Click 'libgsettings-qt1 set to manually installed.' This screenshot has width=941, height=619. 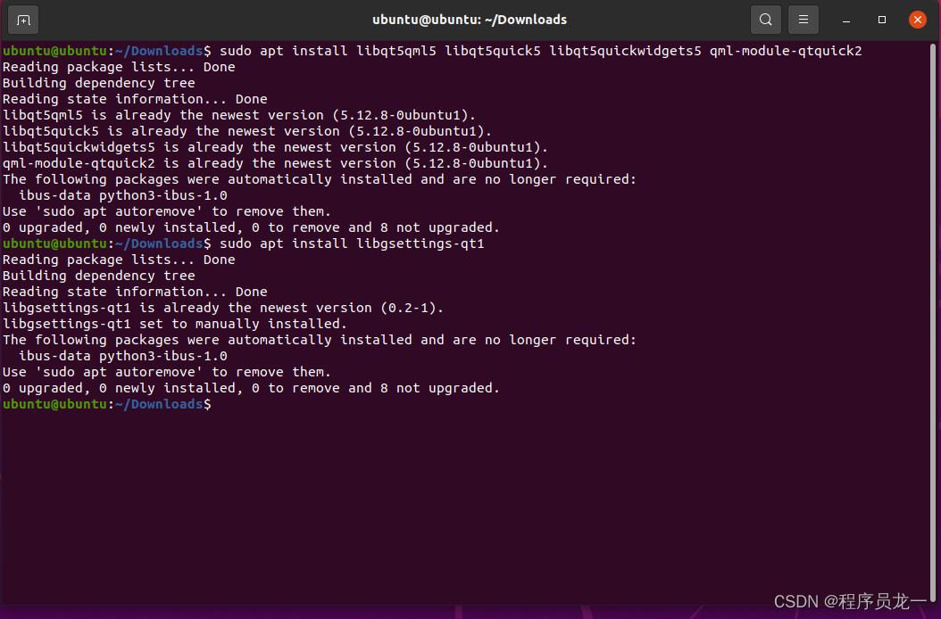tap(175, 324)
